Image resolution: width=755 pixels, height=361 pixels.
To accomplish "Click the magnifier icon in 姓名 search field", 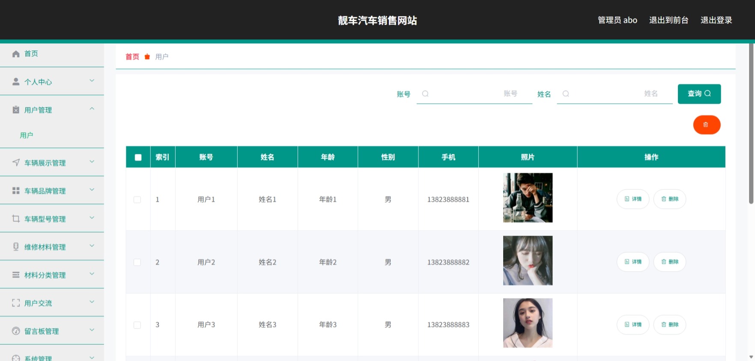I will [566, 94].
